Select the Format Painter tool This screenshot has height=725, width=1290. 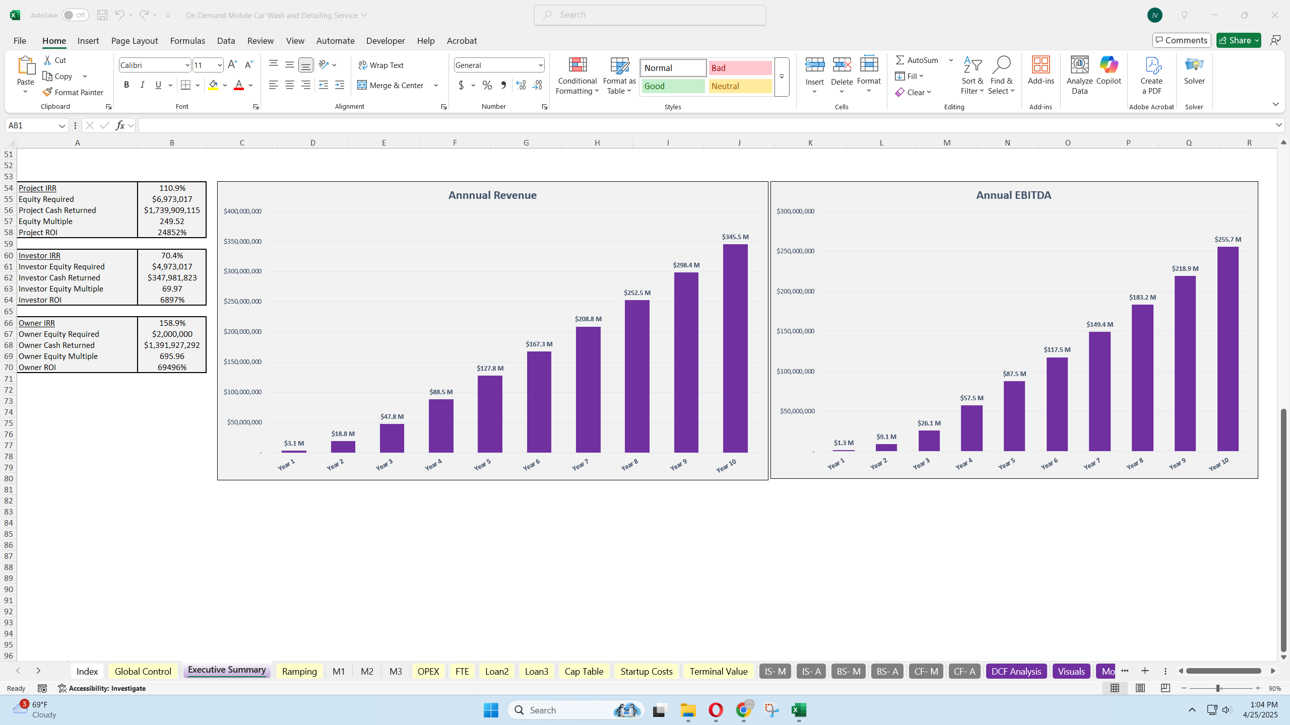click(73, 92)
